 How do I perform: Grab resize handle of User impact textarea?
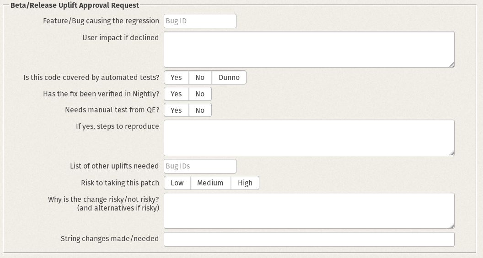(451, 65)
